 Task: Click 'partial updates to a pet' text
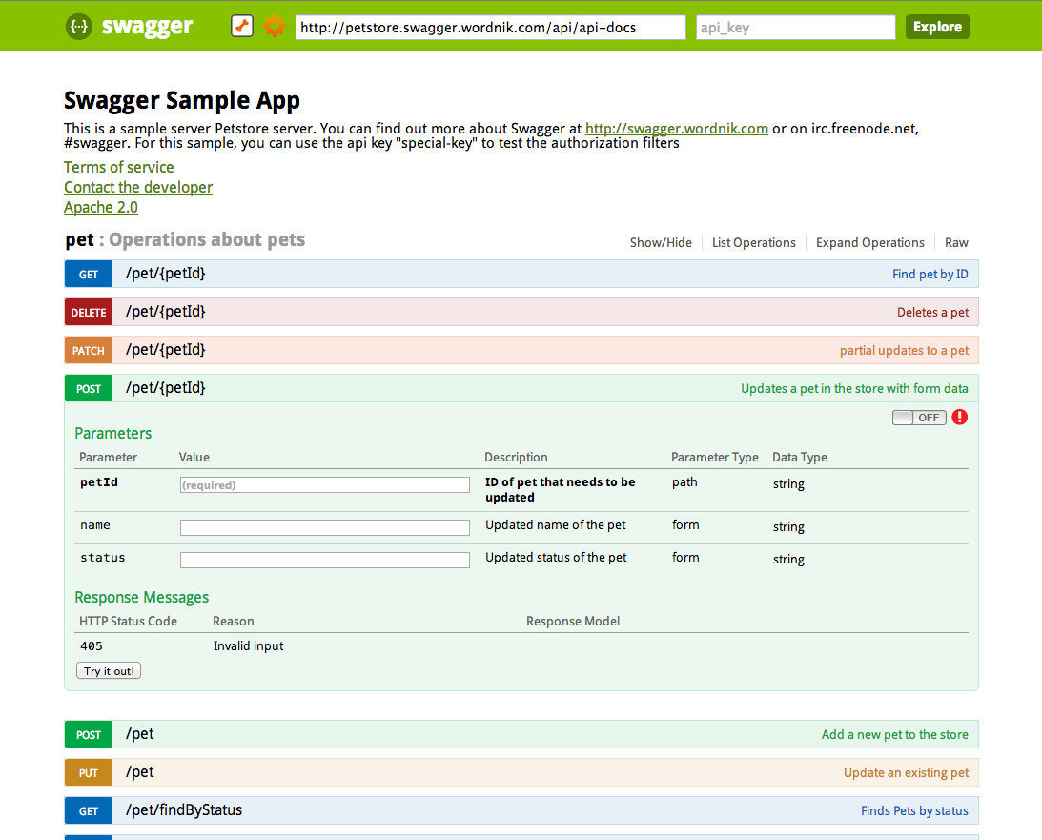click(x=904, y=350)
